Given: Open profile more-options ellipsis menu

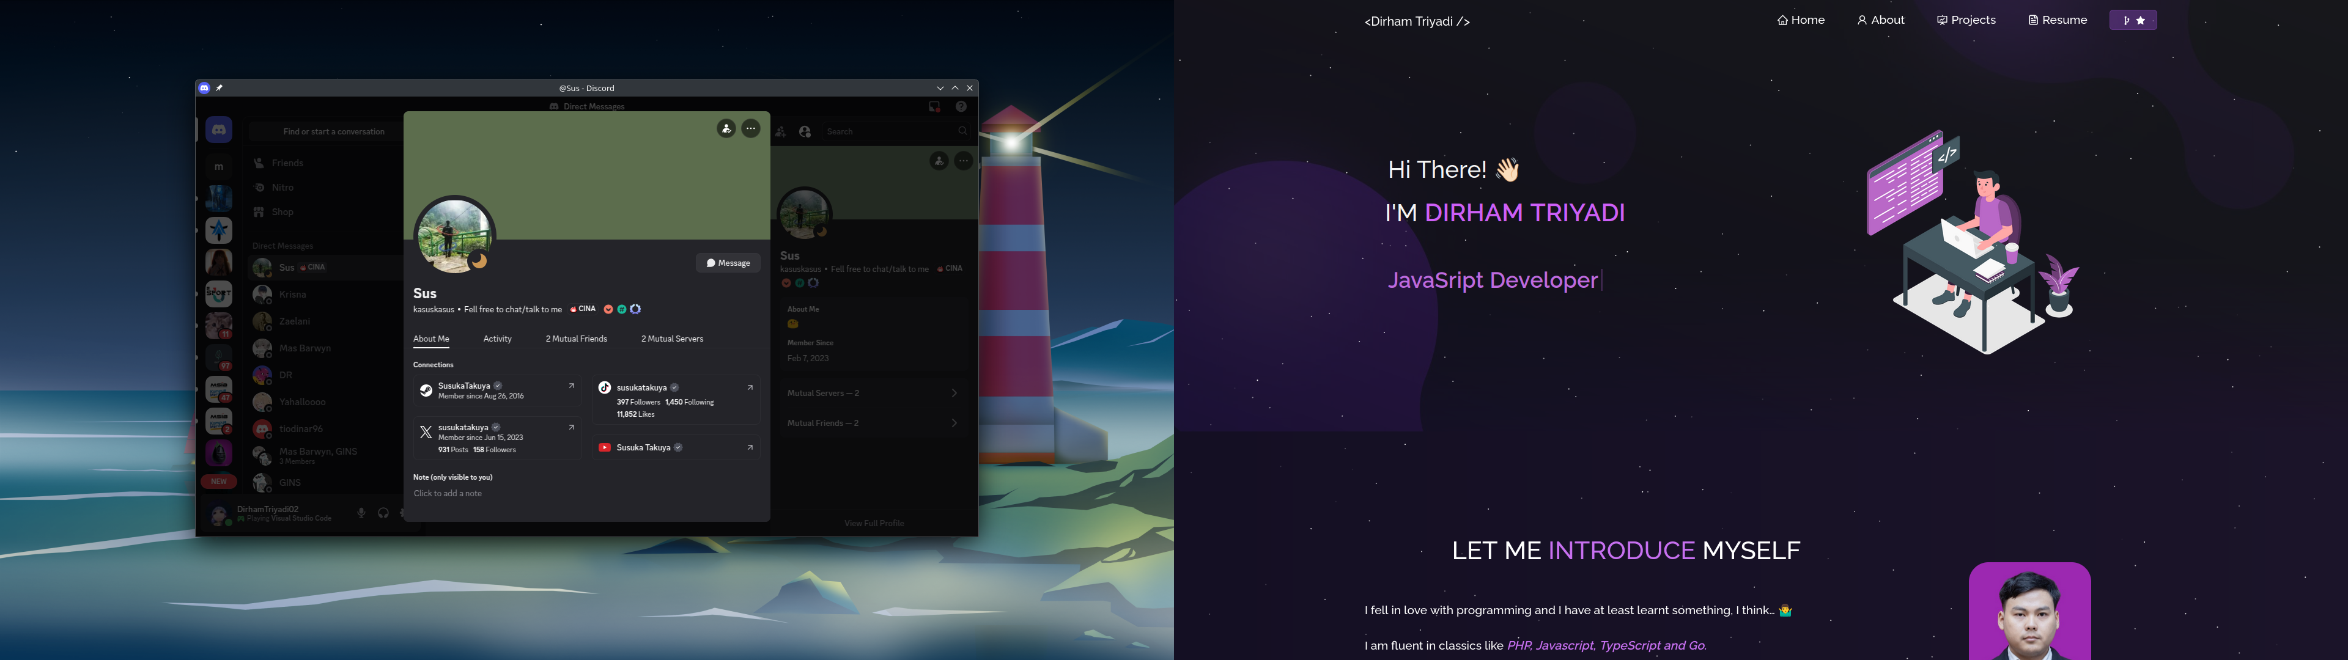Looking at the screenshot, I should tap(751, 128).
